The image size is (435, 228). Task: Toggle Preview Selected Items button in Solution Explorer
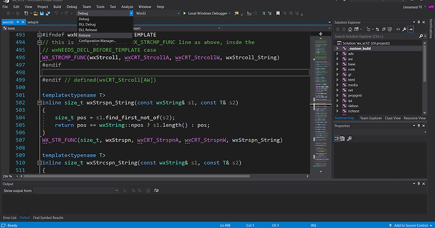411,29
